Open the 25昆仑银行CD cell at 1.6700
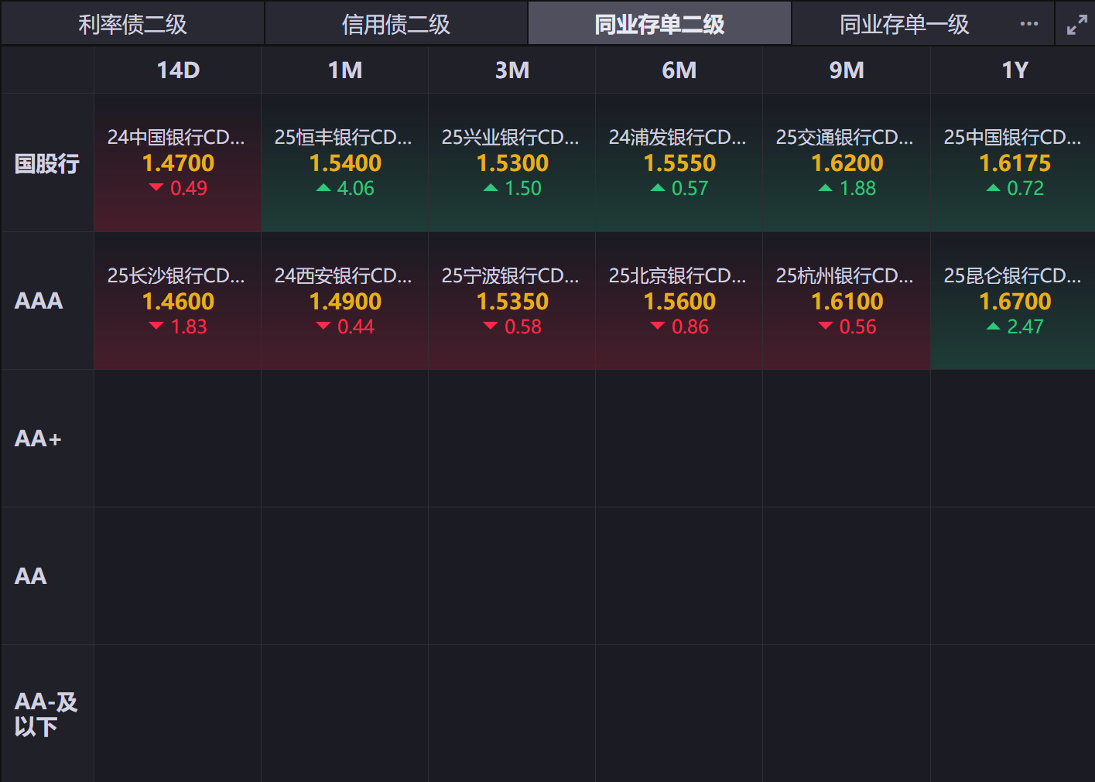This screenshot has width=1095, height=782. pyautogui.click(x=1013, y=301)
